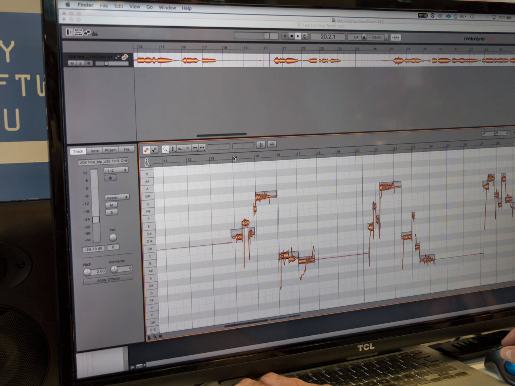This screenshot has height=386, width=515.
Task: Click the -24.73 dB volume value field
Action: click(94, 249)
